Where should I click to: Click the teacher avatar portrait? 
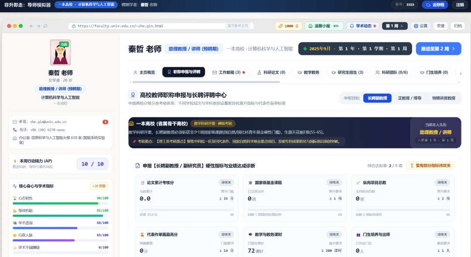click(x=60, y=53)
